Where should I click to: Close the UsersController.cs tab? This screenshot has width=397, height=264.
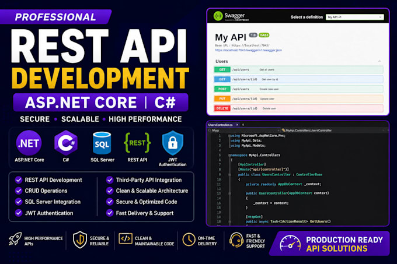tap(237, 125)
